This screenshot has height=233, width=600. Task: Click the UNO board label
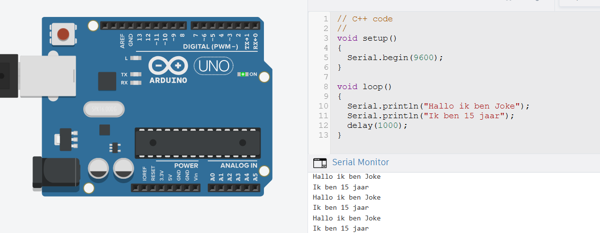click(214, 66)
